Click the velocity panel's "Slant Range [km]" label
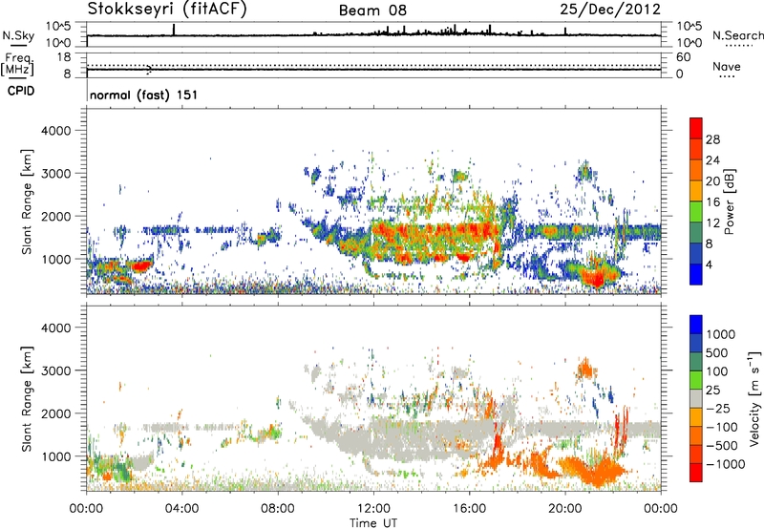 click(27, 399)
